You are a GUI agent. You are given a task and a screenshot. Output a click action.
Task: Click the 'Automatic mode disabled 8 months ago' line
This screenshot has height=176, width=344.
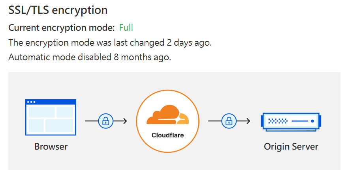[x=90, y=57]
